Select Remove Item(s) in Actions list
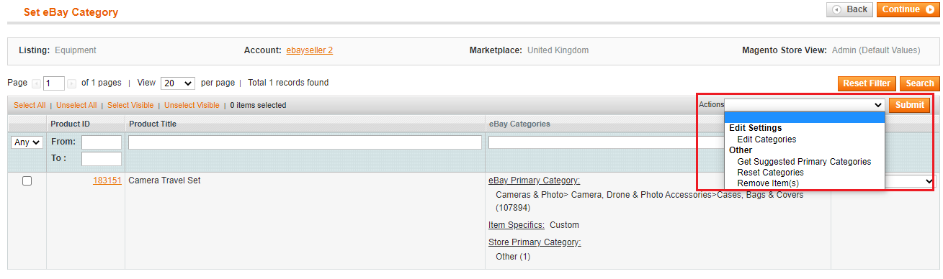Screen dimensions: 943x279 tap(768, 183)
